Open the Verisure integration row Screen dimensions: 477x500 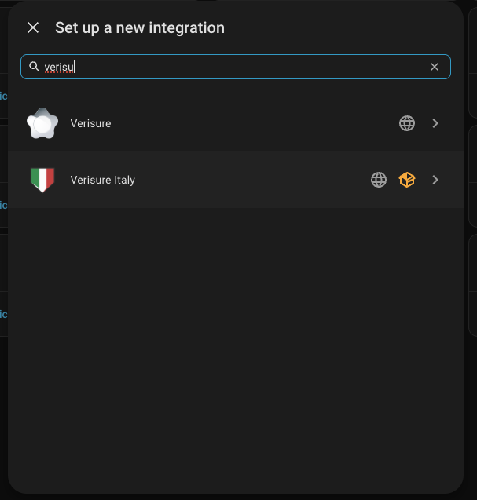pos(236,123)
